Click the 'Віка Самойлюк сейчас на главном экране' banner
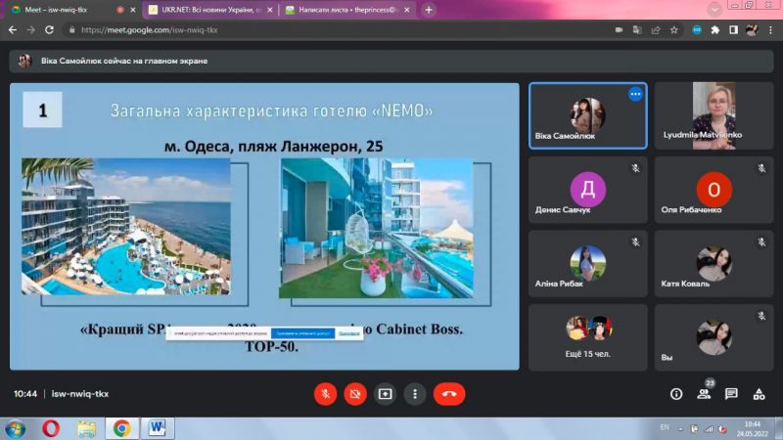The image size is (783, 440). click(391, 61)
